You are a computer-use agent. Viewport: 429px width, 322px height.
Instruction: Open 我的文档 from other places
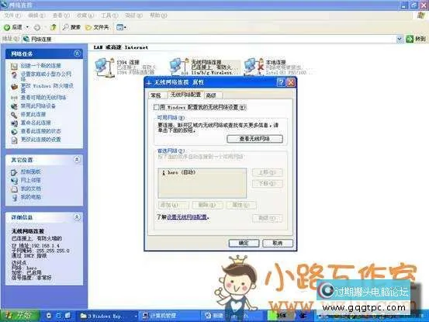tap(31, 189)
